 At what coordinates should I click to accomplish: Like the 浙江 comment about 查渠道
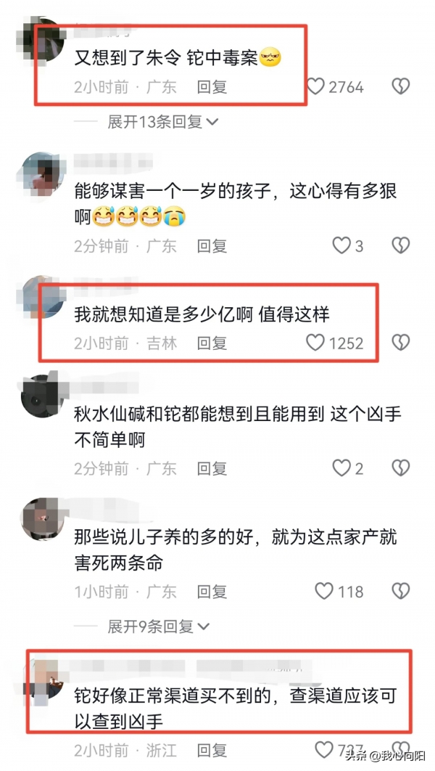pyautogui.click(x=324, y=750)
